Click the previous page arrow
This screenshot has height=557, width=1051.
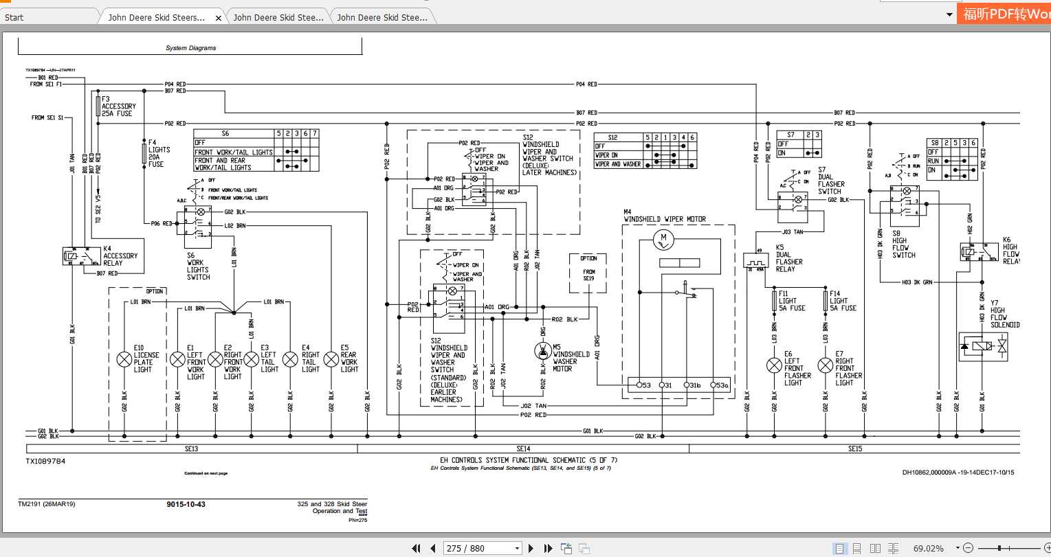pyautogui.click(x=433, y=548)
